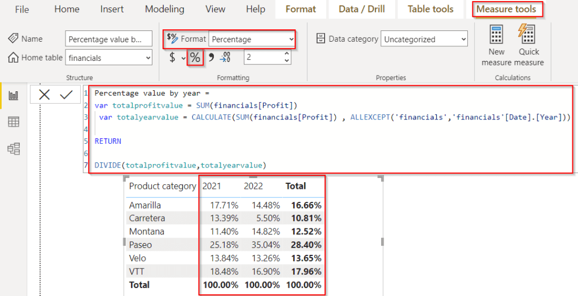The image size is (578, 296).
Task: Decrease decimal places with down arrow
Action: coord(287,61)
